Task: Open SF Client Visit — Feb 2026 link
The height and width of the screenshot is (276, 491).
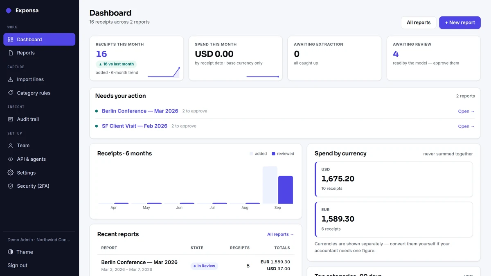Action: pos(135,126)
